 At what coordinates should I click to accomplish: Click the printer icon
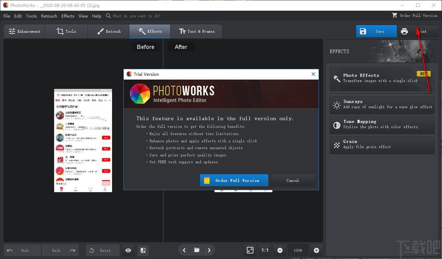404,31
